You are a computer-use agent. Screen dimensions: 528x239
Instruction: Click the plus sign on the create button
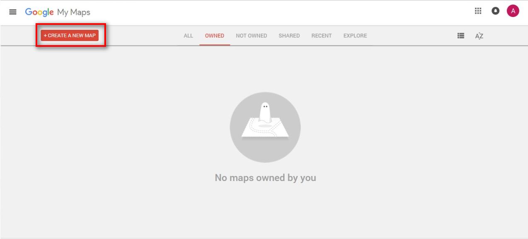point(45,36)
